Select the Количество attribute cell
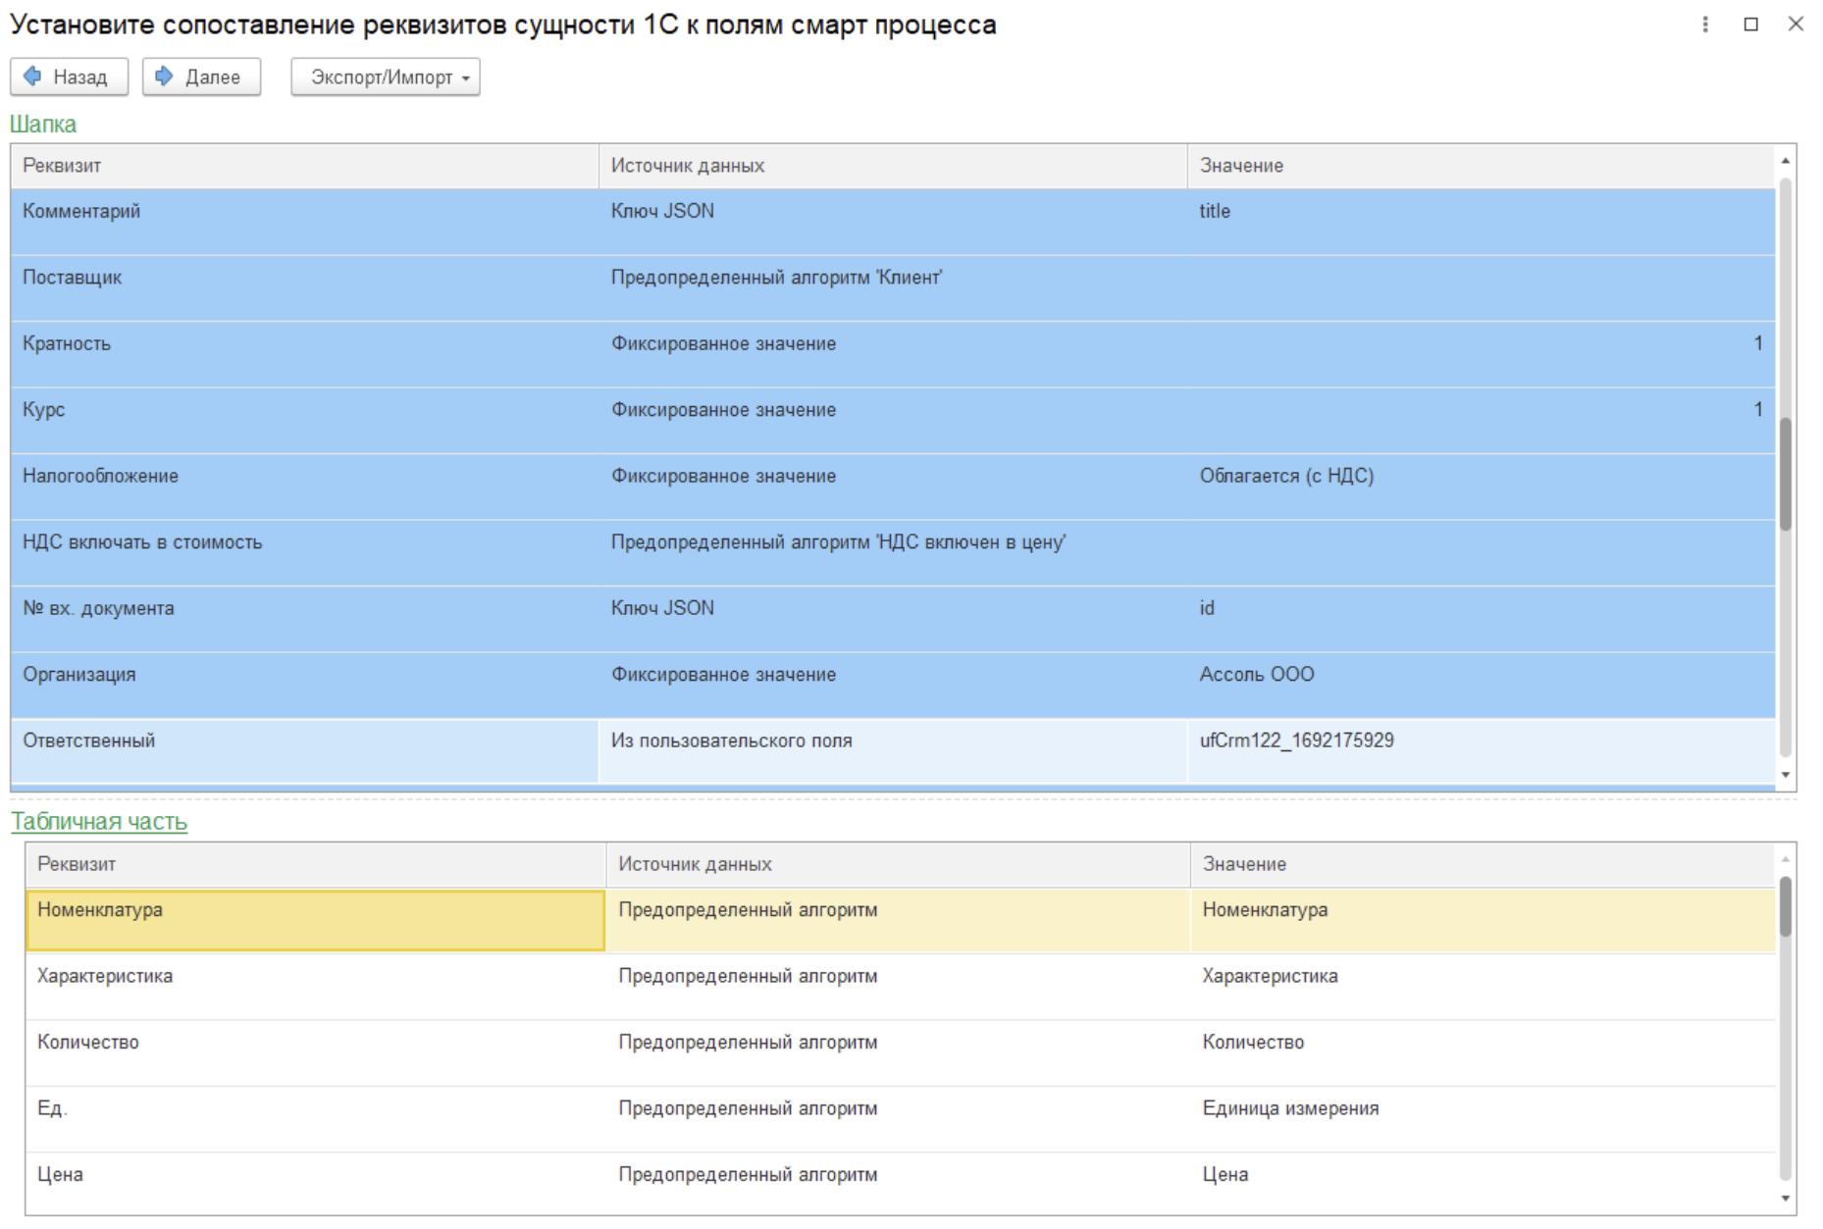 [316, 1052]
